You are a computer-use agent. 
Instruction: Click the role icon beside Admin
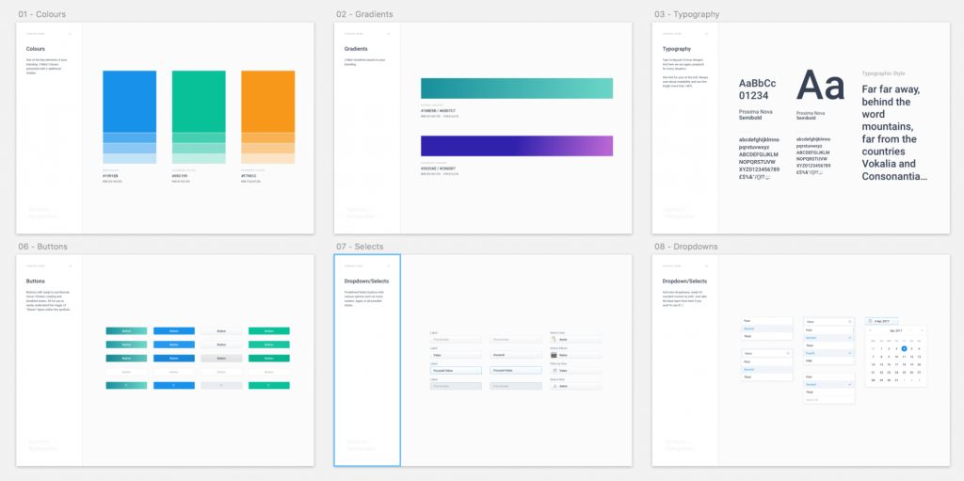[555, 386]
